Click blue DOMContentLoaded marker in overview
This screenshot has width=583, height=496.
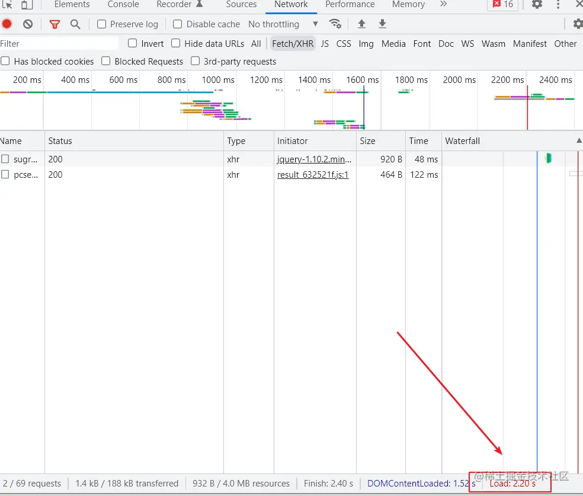364,108
